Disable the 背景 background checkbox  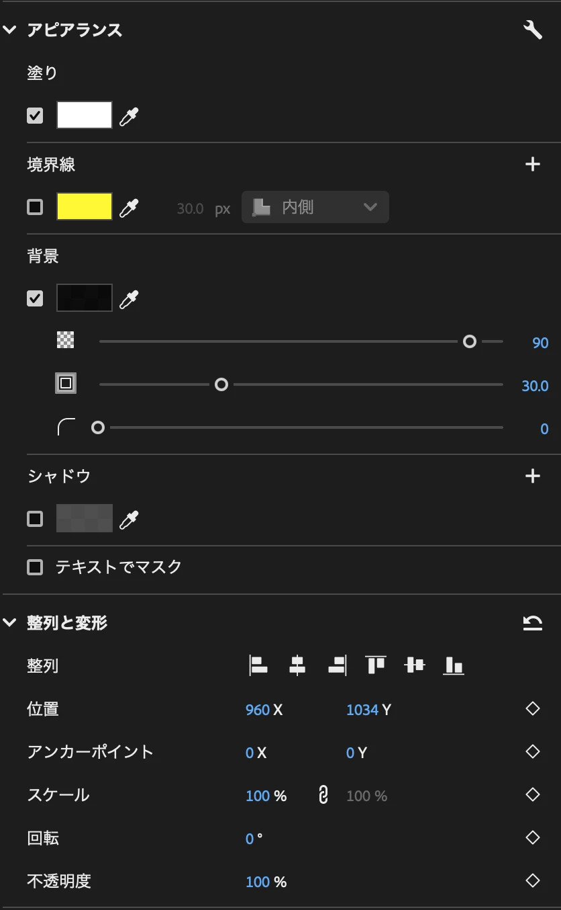click(35, 298)
